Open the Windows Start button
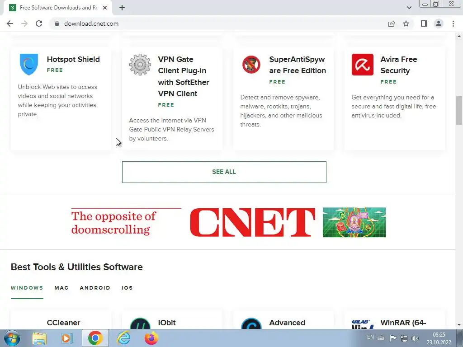This screenshot has height=347, width=463. (12, 338)
